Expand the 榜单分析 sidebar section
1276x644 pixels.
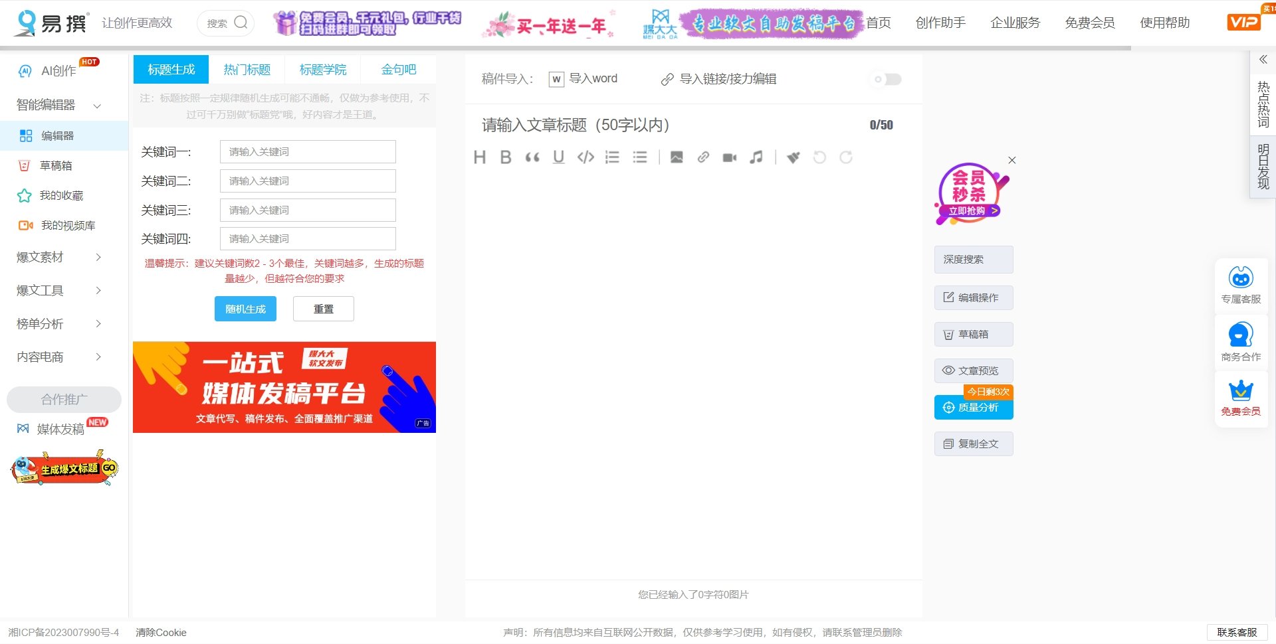[98, 324]
